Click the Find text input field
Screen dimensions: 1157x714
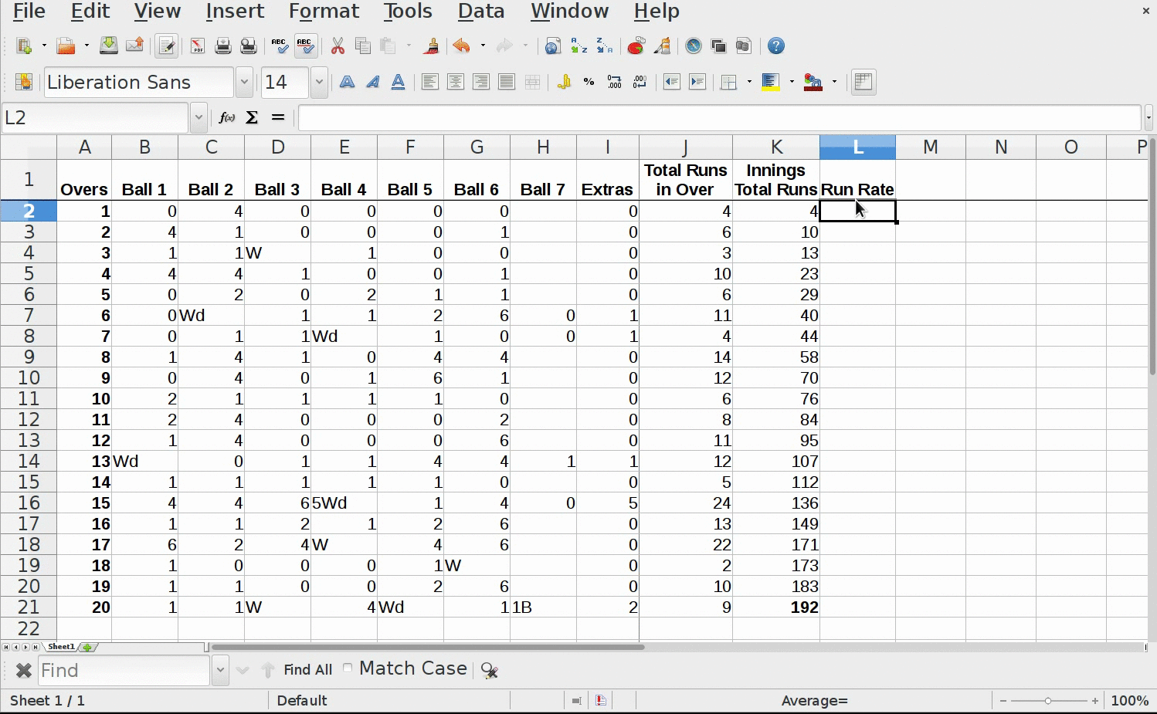[124, 670]
